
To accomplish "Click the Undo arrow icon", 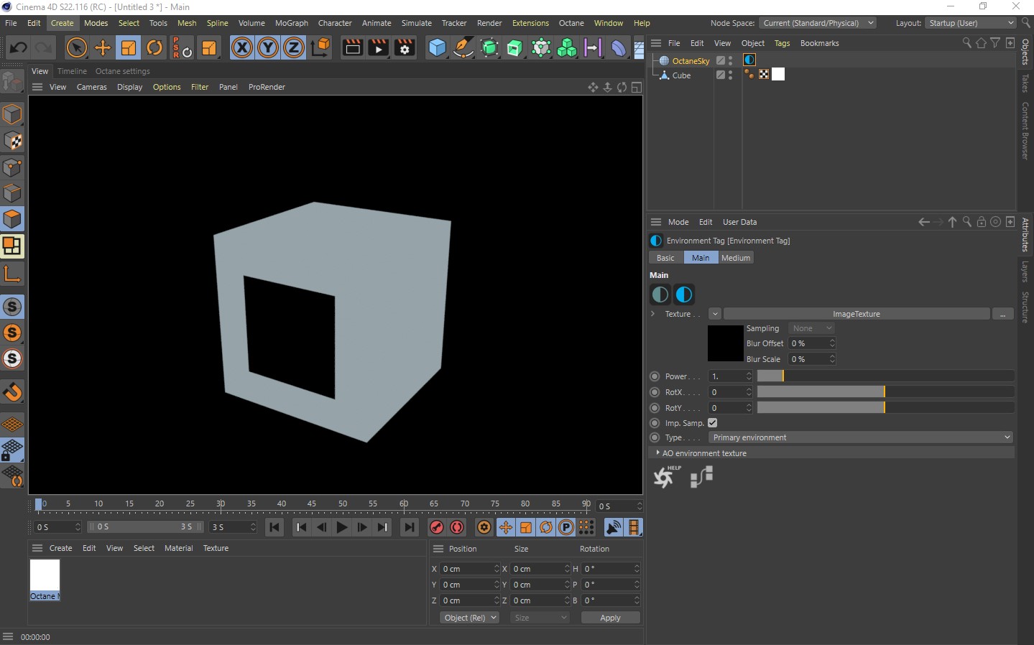I will pyautogui.click(x=18, y=48).
